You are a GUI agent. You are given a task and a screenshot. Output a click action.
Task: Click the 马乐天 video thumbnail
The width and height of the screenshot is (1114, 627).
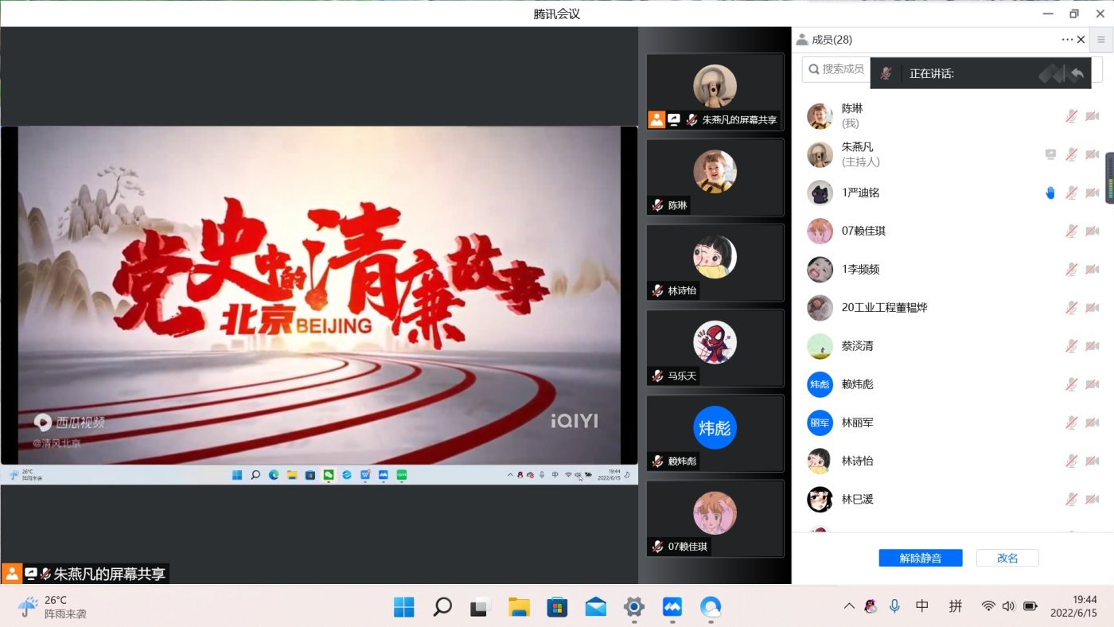pyautogui.click(x=715, y=349)
